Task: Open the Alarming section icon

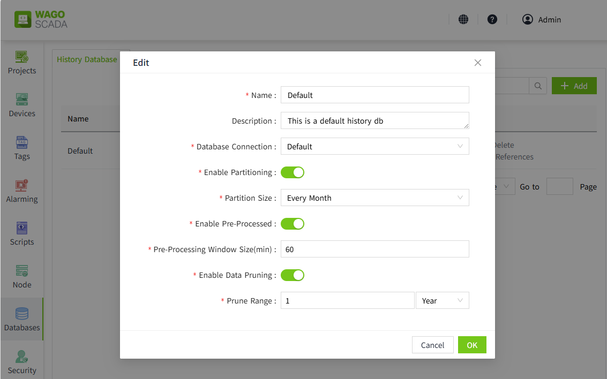Action: pyautogui.click(x=22, y=186)
